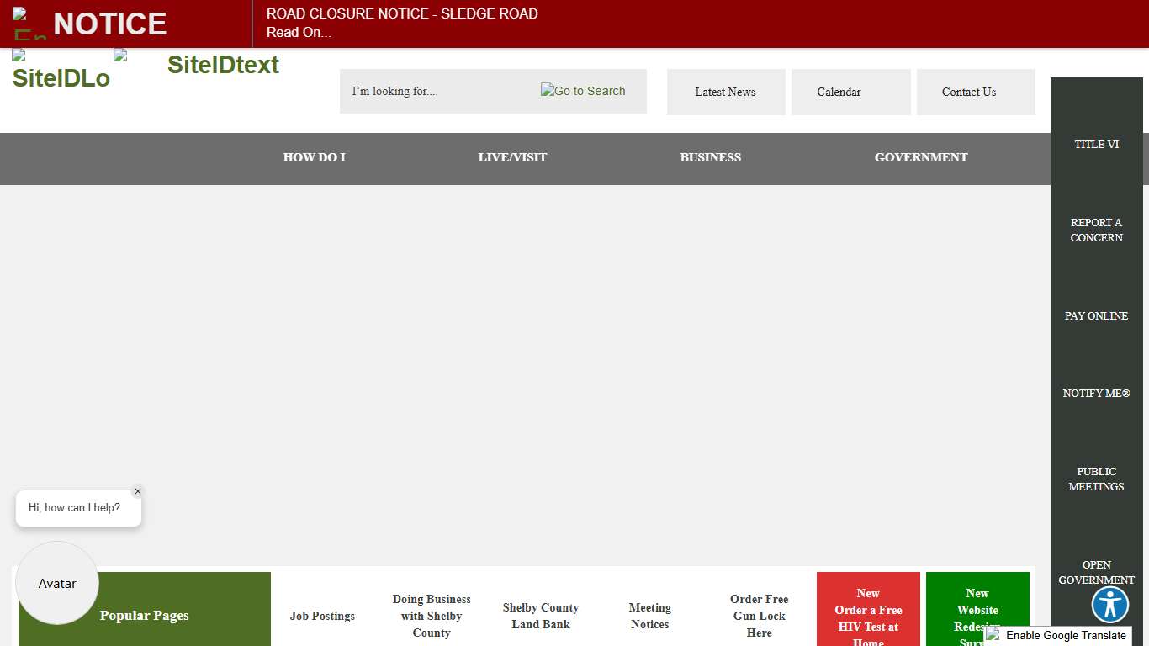This screenshot has width=1149, height=646.
Task: Click Read On for the Sledge Road closure
Action: (299, 32)
